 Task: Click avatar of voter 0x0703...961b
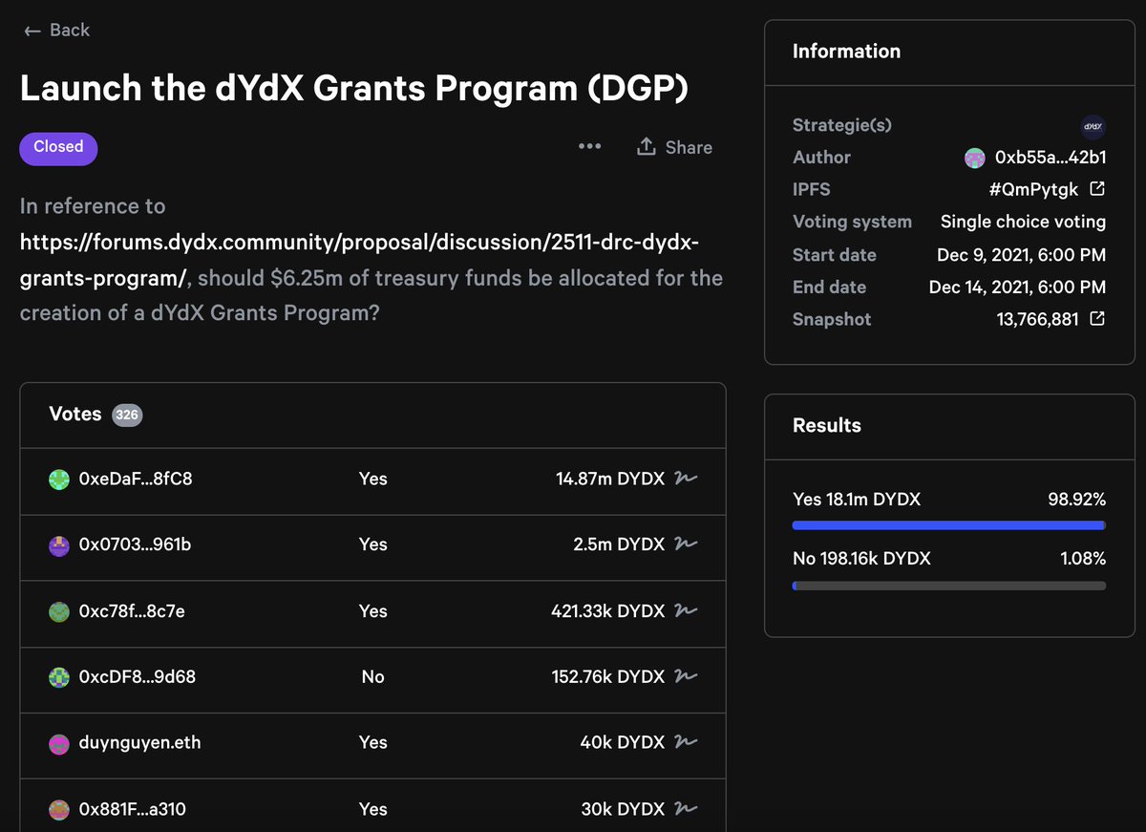click(x=59, y=545)
